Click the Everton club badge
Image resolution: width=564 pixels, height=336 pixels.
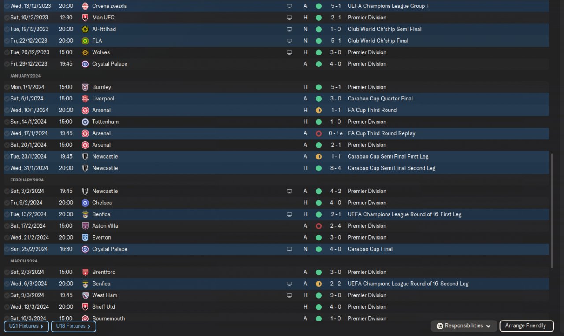pyautogui.click(x=85, y=237)
